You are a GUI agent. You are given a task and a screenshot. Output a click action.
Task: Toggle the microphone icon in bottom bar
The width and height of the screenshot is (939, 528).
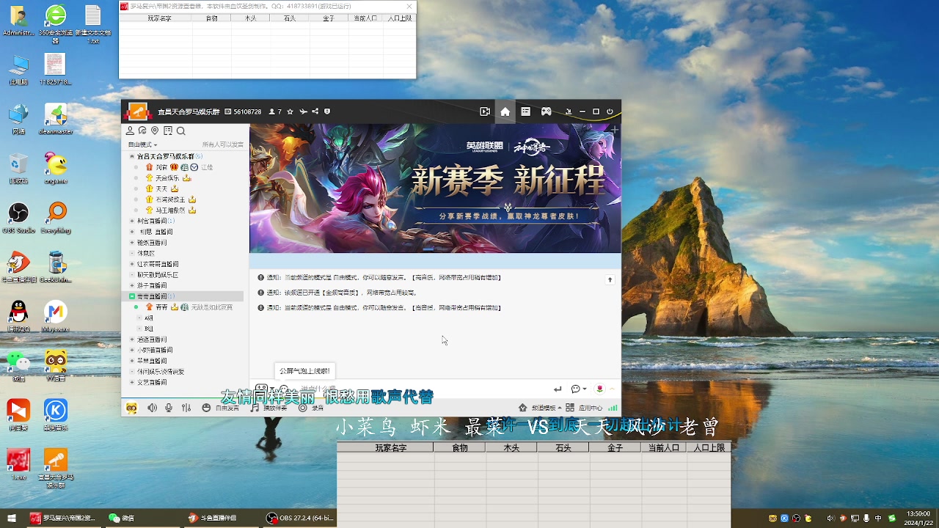169,408
